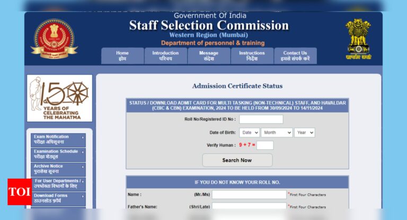Open the Archive Notice sidebar item
This screenshot has width=407, height=220.
(58, 169)
